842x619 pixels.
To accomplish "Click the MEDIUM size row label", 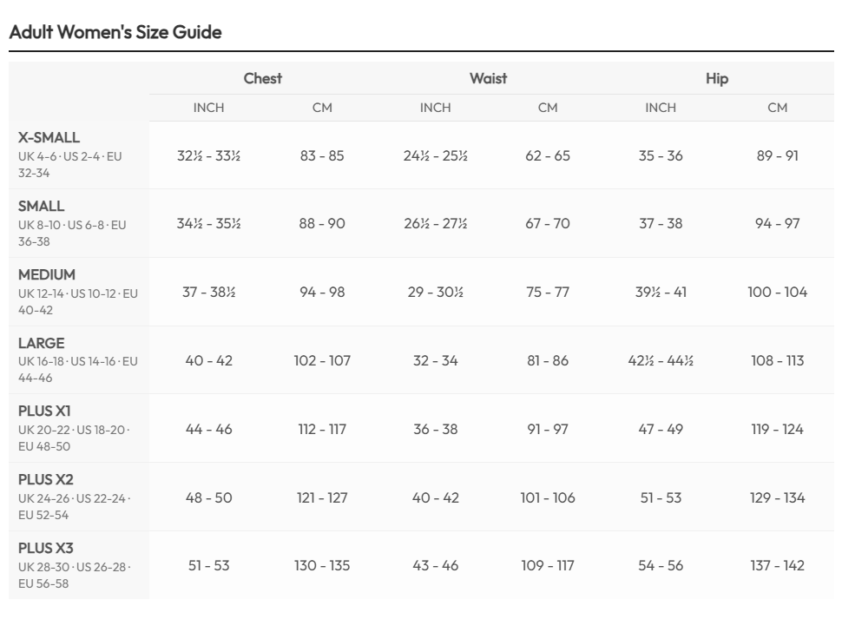I will point(47,274).
